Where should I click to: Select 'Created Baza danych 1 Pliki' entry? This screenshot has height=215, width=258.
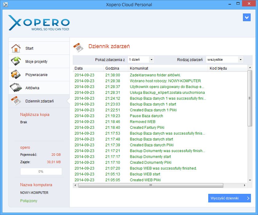tap(160, 110)
